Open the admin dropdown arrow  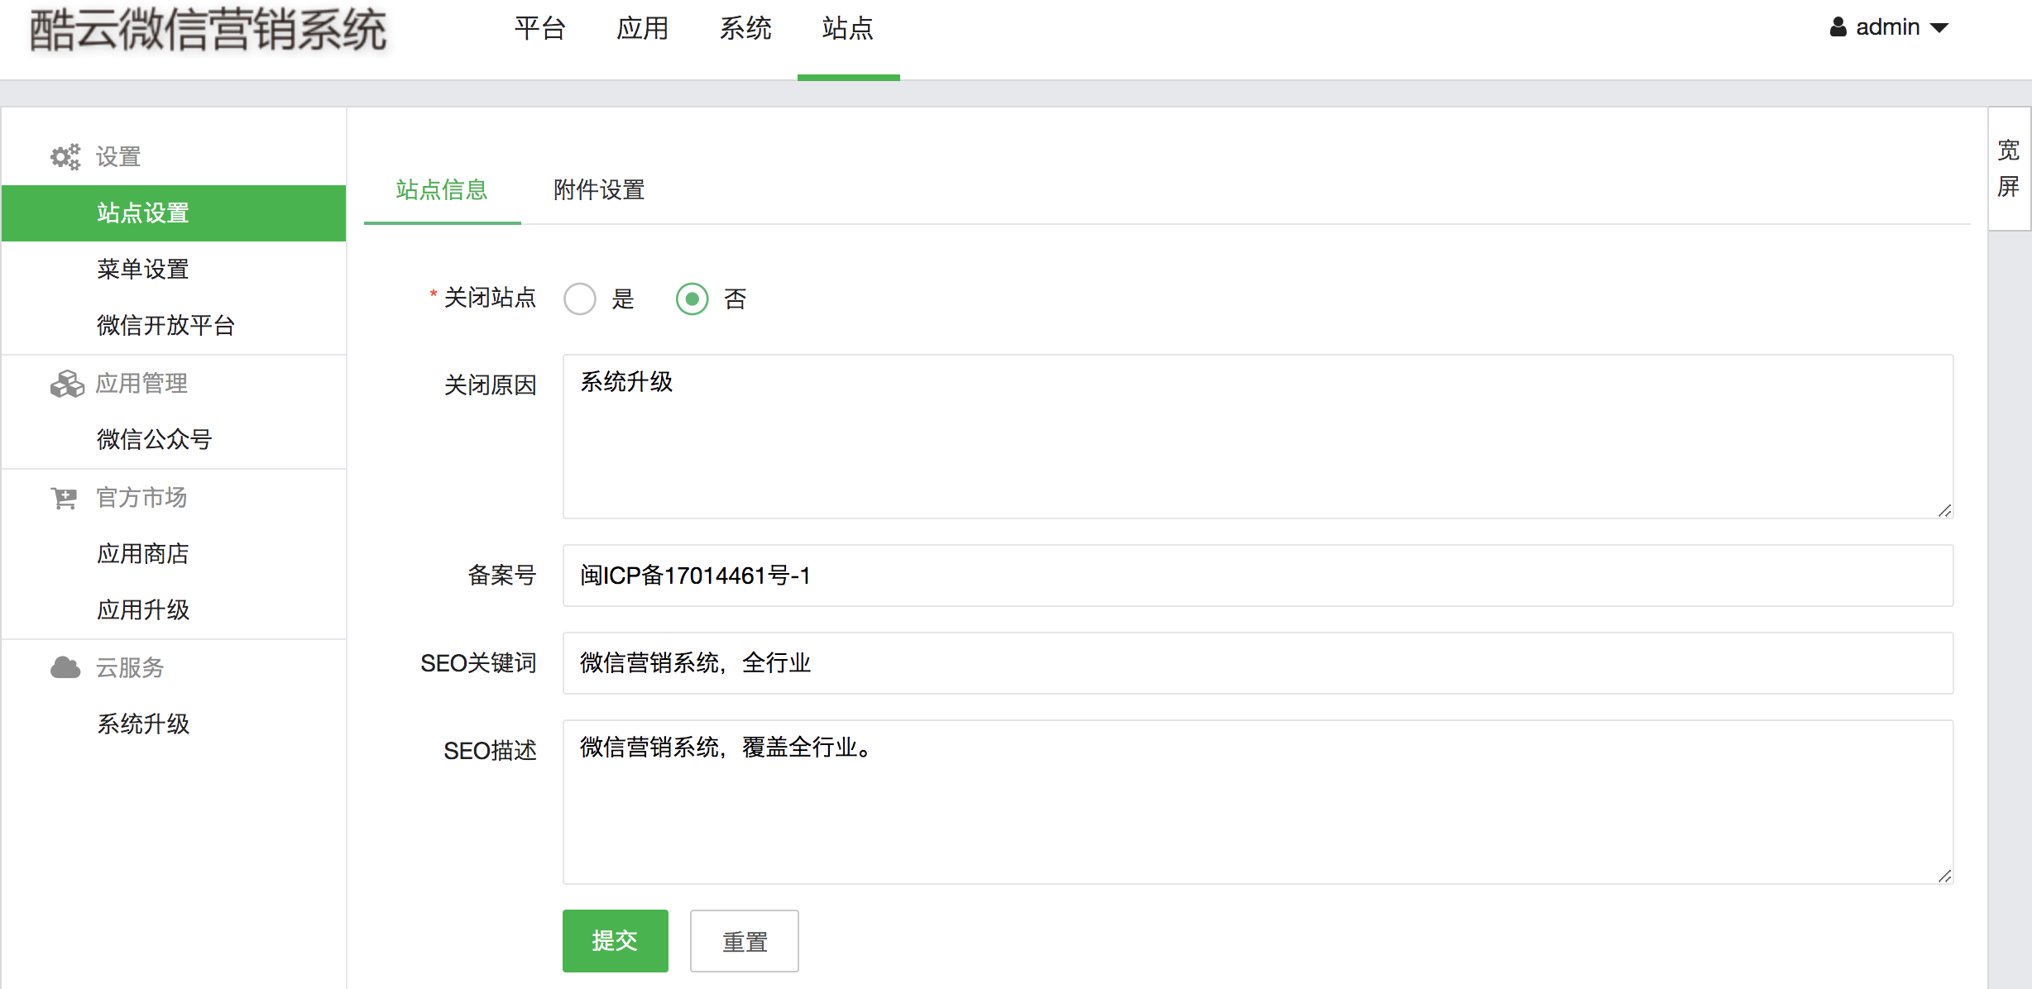(x=1939, y=28)
